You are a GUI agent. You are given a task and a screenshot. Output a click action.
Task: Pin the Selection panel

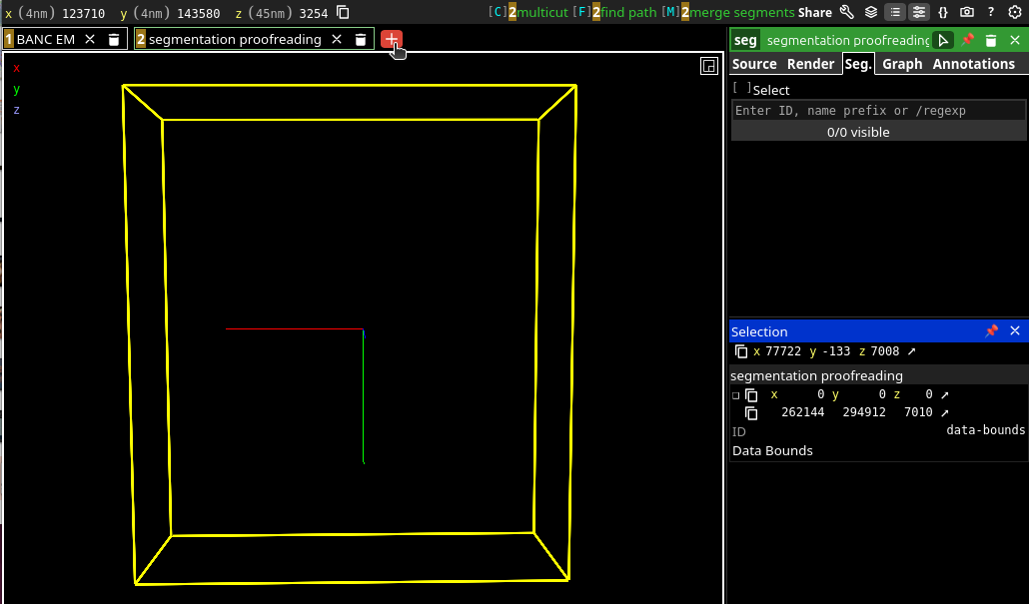coord(991,330)
